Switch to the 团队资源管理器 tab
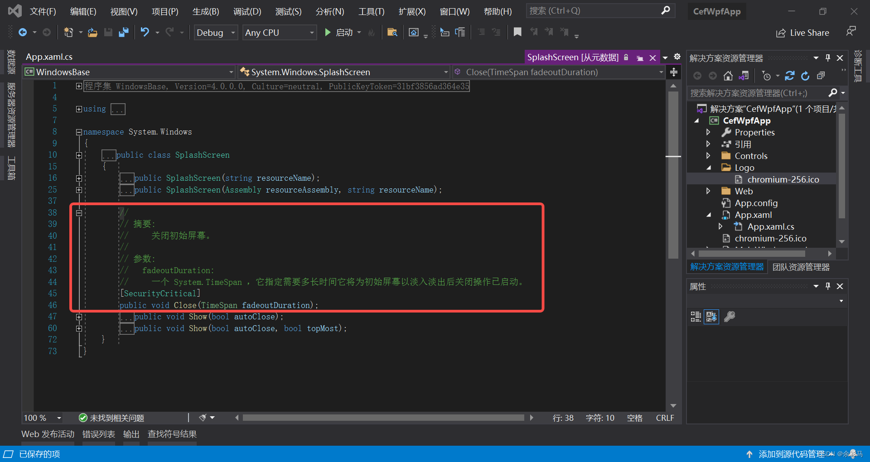The width and height of the screenshot is (870, 462). tap(800, 267)
